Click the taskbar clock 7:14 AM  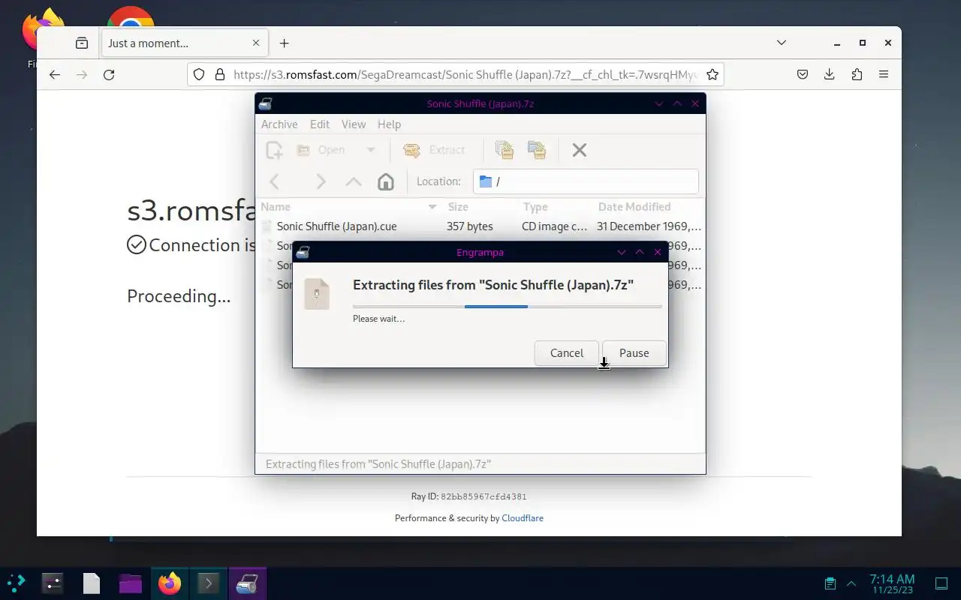pyautogui.click(x=892, y=579)
